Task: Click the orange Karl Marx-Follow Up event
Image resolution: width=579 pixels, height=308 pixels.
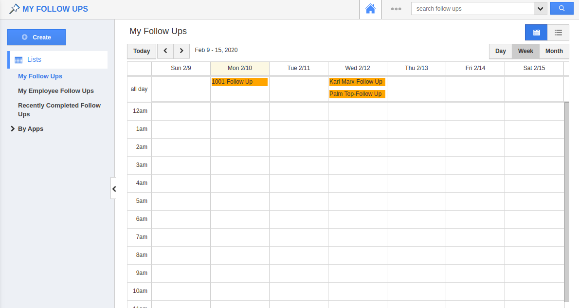Action: pos(357,82)
